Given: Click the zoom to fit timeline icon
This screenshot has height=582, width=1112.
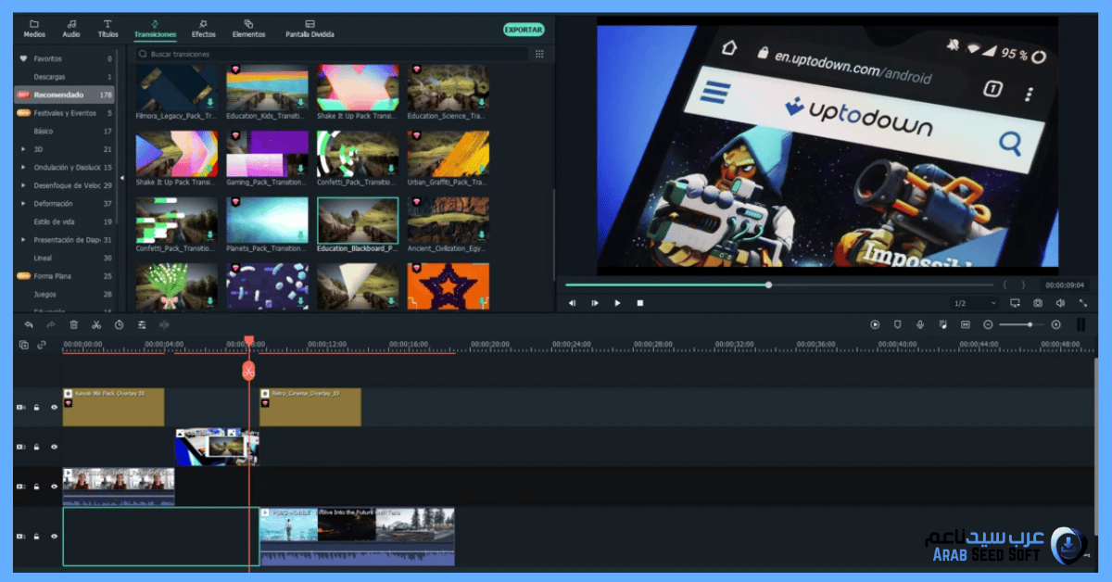Looking at the screenshot, I should (965, 324).
